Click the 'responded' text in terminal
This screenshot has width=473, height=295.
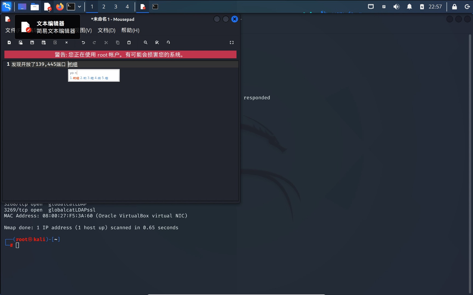pos(257,98)
